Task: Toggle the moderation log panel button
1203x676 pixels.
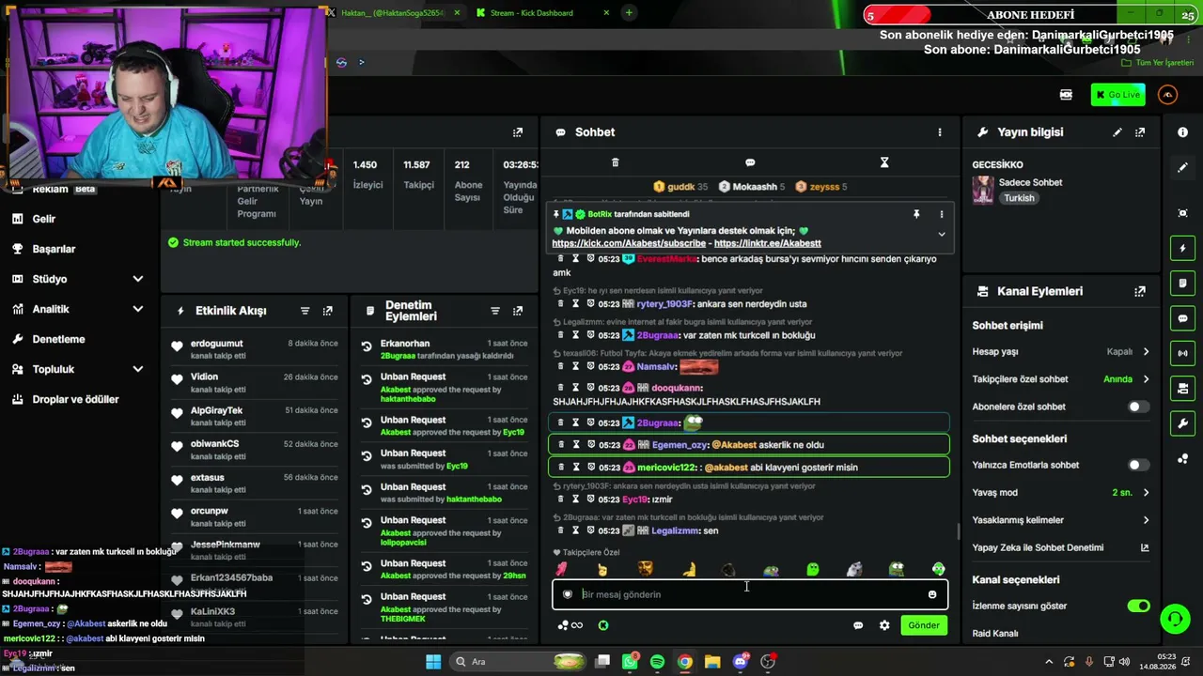Action: [1182, 284]
